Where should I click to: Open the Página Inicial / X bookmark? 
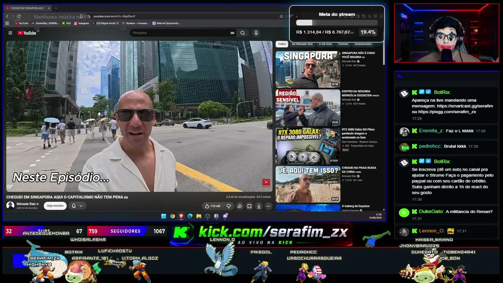(105, 23)
